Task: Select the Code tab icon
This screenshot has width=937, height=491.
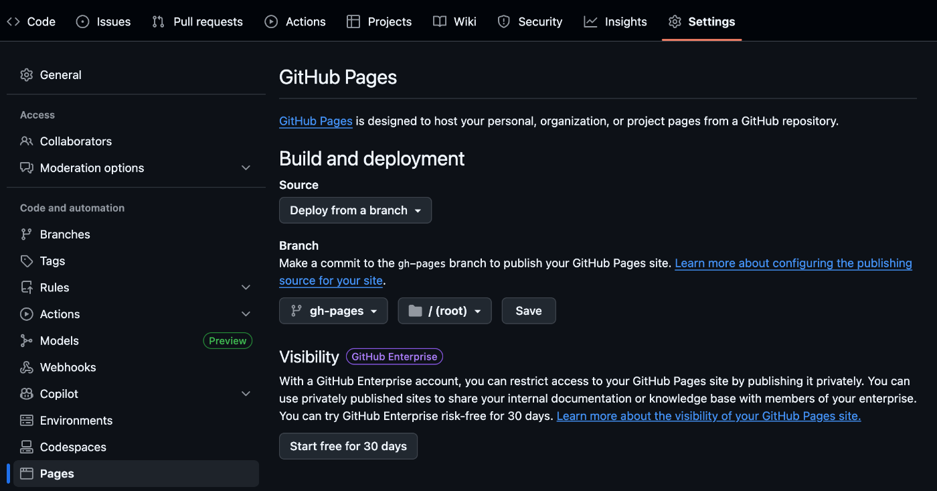Action: (x=13, y=21)
